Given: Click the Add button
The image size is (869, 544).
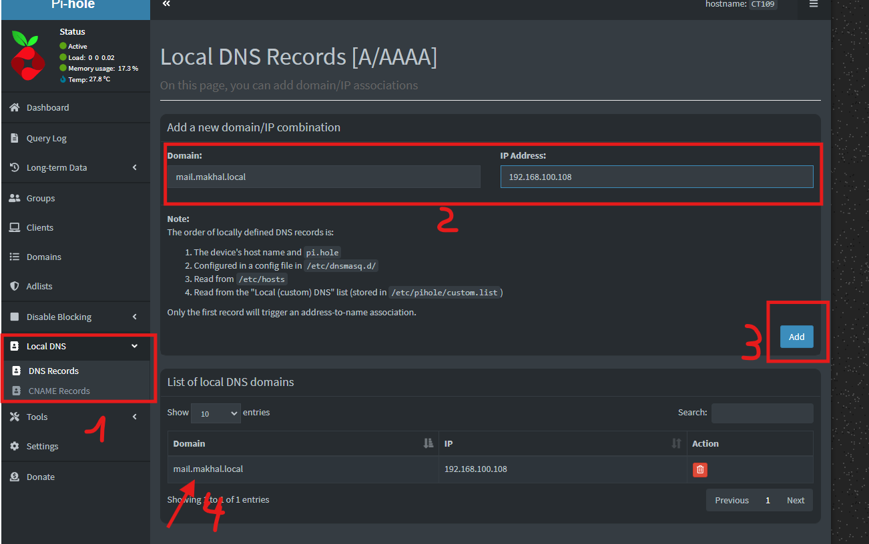Looking at the screenshot, I should (x=797, y=337).
